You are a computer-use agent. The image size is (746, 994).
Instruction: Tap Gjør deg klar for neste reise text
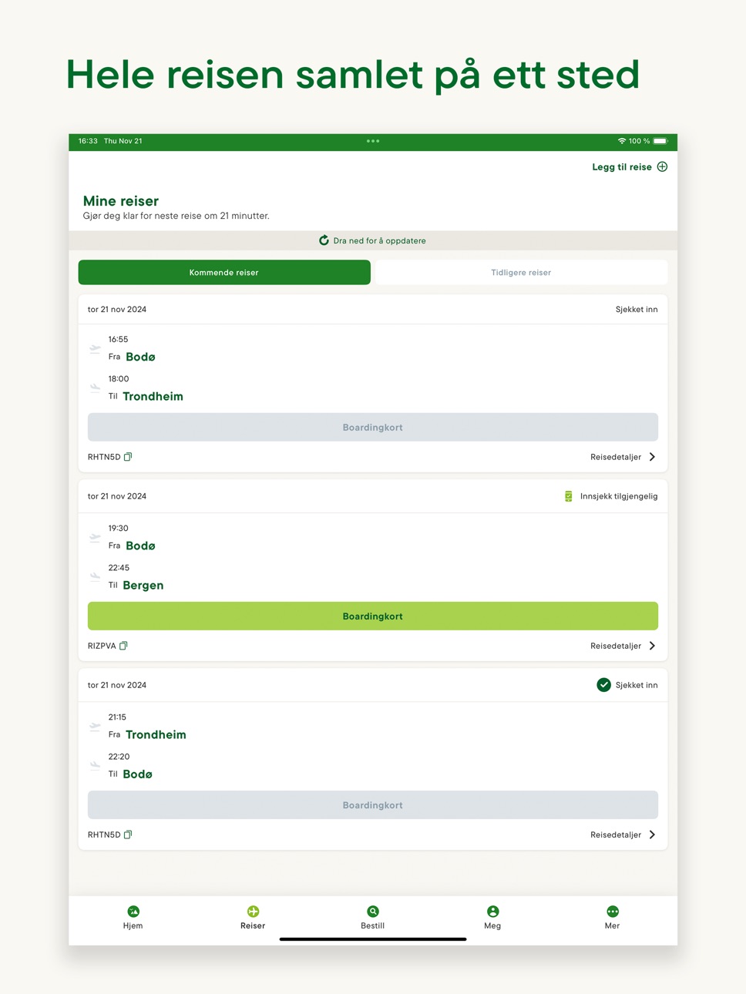coord(176,216)
